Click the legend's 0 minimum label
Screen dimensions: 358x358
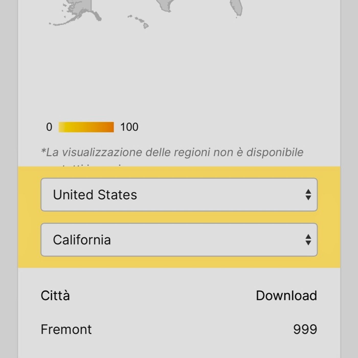click(49, 127)
